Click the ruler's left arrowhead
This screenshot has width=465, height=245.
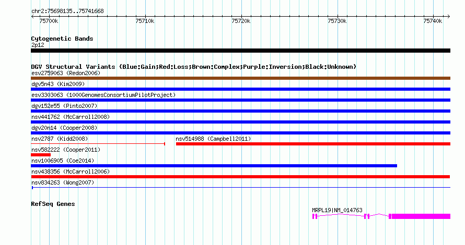point(32,17)
